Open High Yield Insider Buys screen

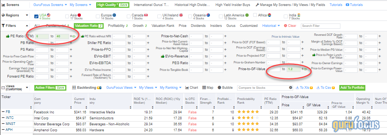pyautogui.click(x=233, y=5)
